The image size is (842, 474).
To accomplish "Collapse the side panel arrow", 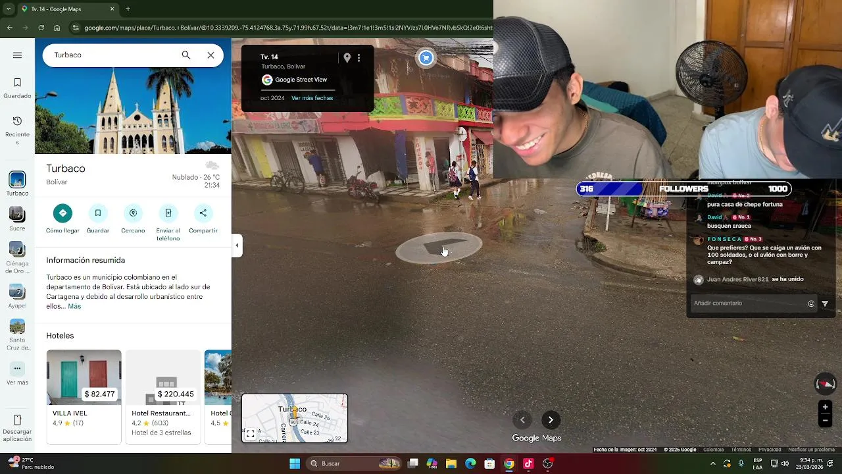I will pyautogui.click(x=237, y=246).
